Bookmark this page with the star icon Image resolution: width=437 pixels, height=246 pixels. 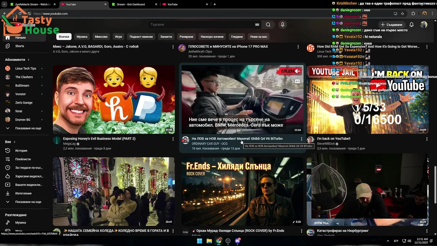(403, 14)
